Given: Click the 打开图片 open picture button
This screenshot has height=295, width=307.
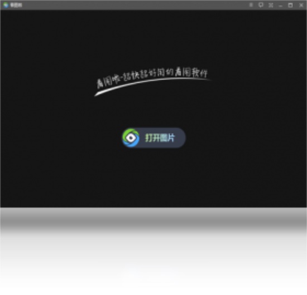Looking at the screenshot, I should coord(154,138).
